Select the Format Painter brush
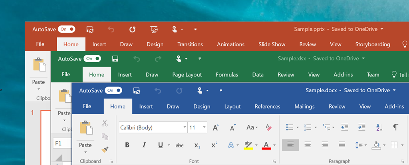The width and height of the screenshot is (409, 165). 105,149
